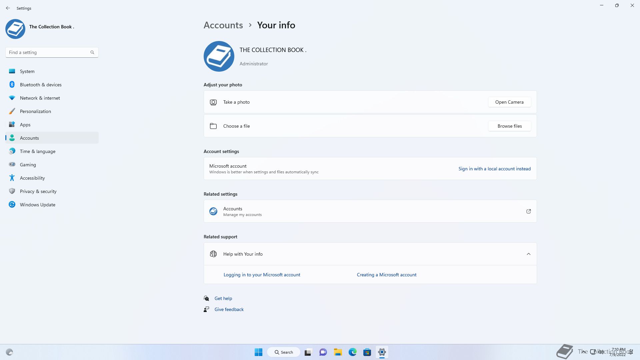Open Creating a Microsoft account link
The height and width of the screenshot is (360, 640).
(386, 275)
